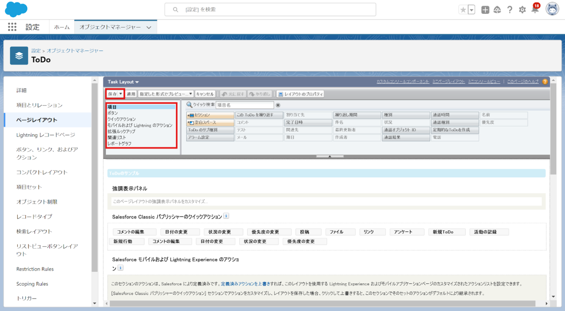Click the Trailhead guidance icon
565x311 pixels.
click(497, 10)
